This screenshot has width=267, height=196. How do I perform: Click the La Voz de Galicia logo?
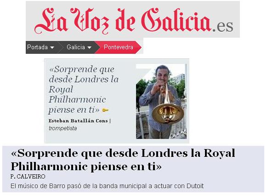(134, 21)
